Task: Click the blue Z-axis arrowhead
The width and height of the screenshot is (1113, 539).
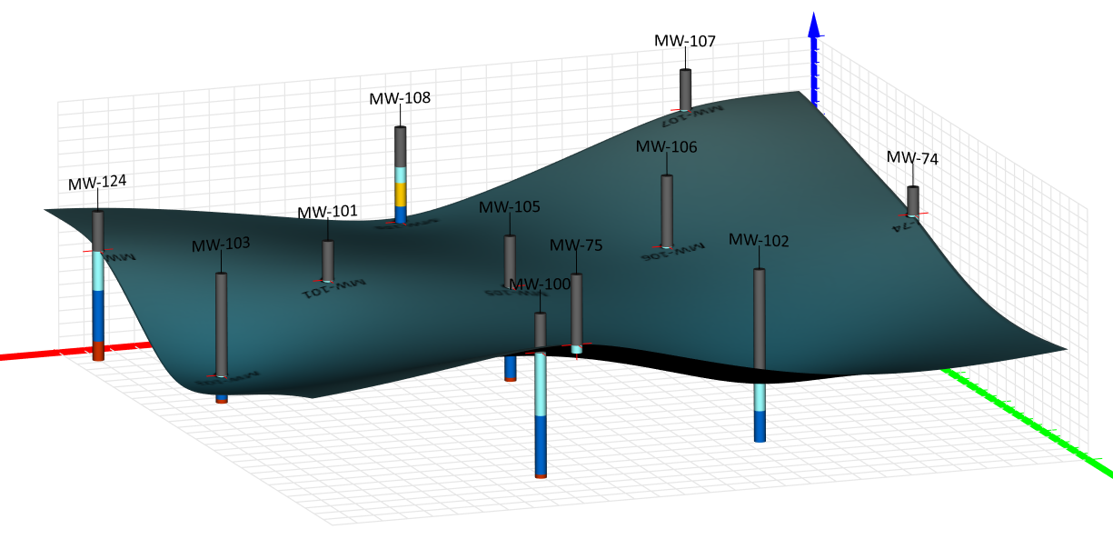Action: [814, 25]
